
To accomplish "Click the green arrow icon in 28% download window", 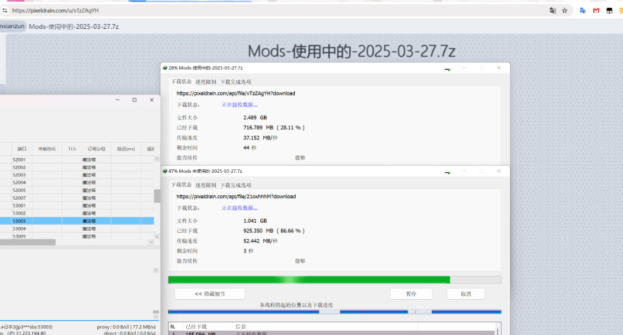I will pos(447,68).
